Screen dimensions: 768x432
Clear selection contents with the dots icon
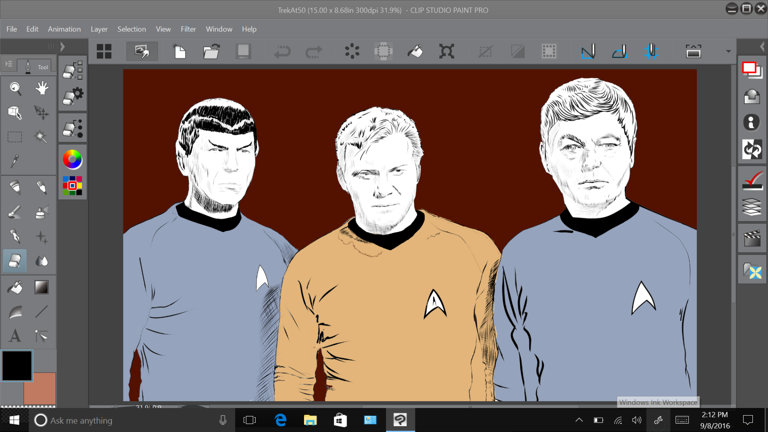click(x=352, y=51)
